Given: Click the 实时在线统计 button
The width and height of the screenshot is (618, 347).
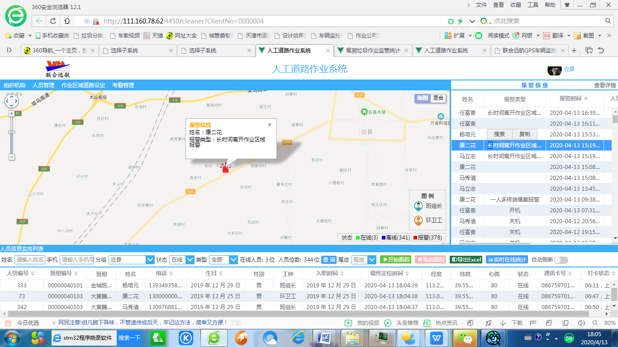Looking at the screenshot, I should point(507,260).
